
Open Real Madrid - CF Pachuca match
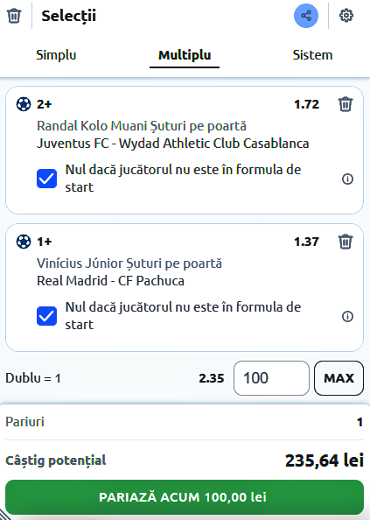point(110,281)
